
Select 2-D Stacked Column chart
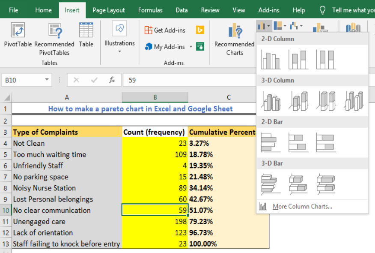point(298,60)
